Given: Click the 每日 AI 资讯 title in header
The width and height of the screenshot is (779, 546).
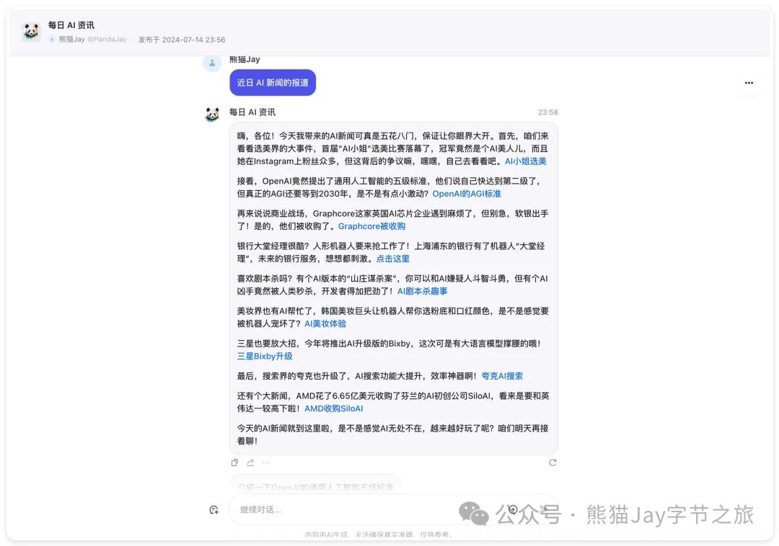Looking at the screenshot, I should click(71, 25).
